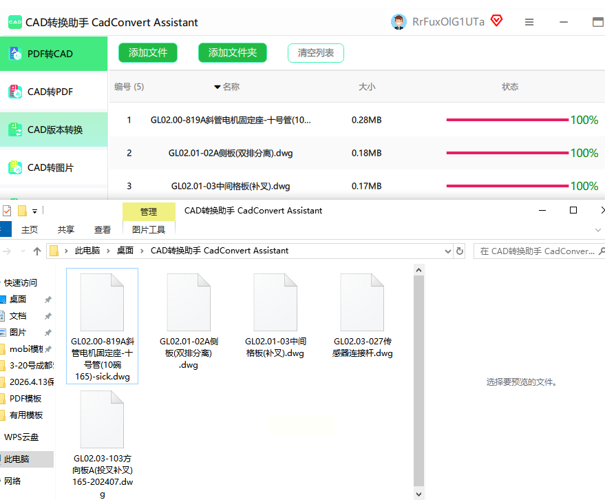
Task: Go up one folder level arrow
Action: (37, 251)
